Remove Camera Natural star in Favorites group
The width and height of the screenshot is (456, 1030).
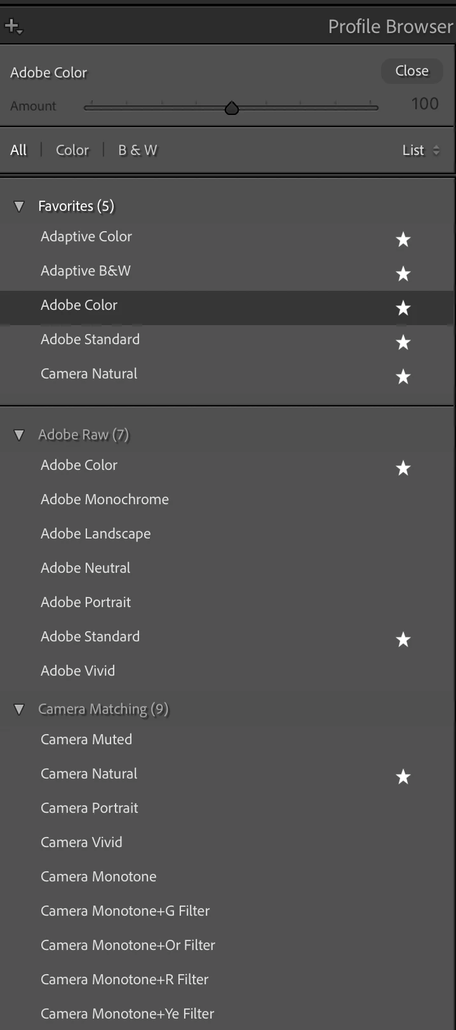pyautogui.click(x=403, y=377)
